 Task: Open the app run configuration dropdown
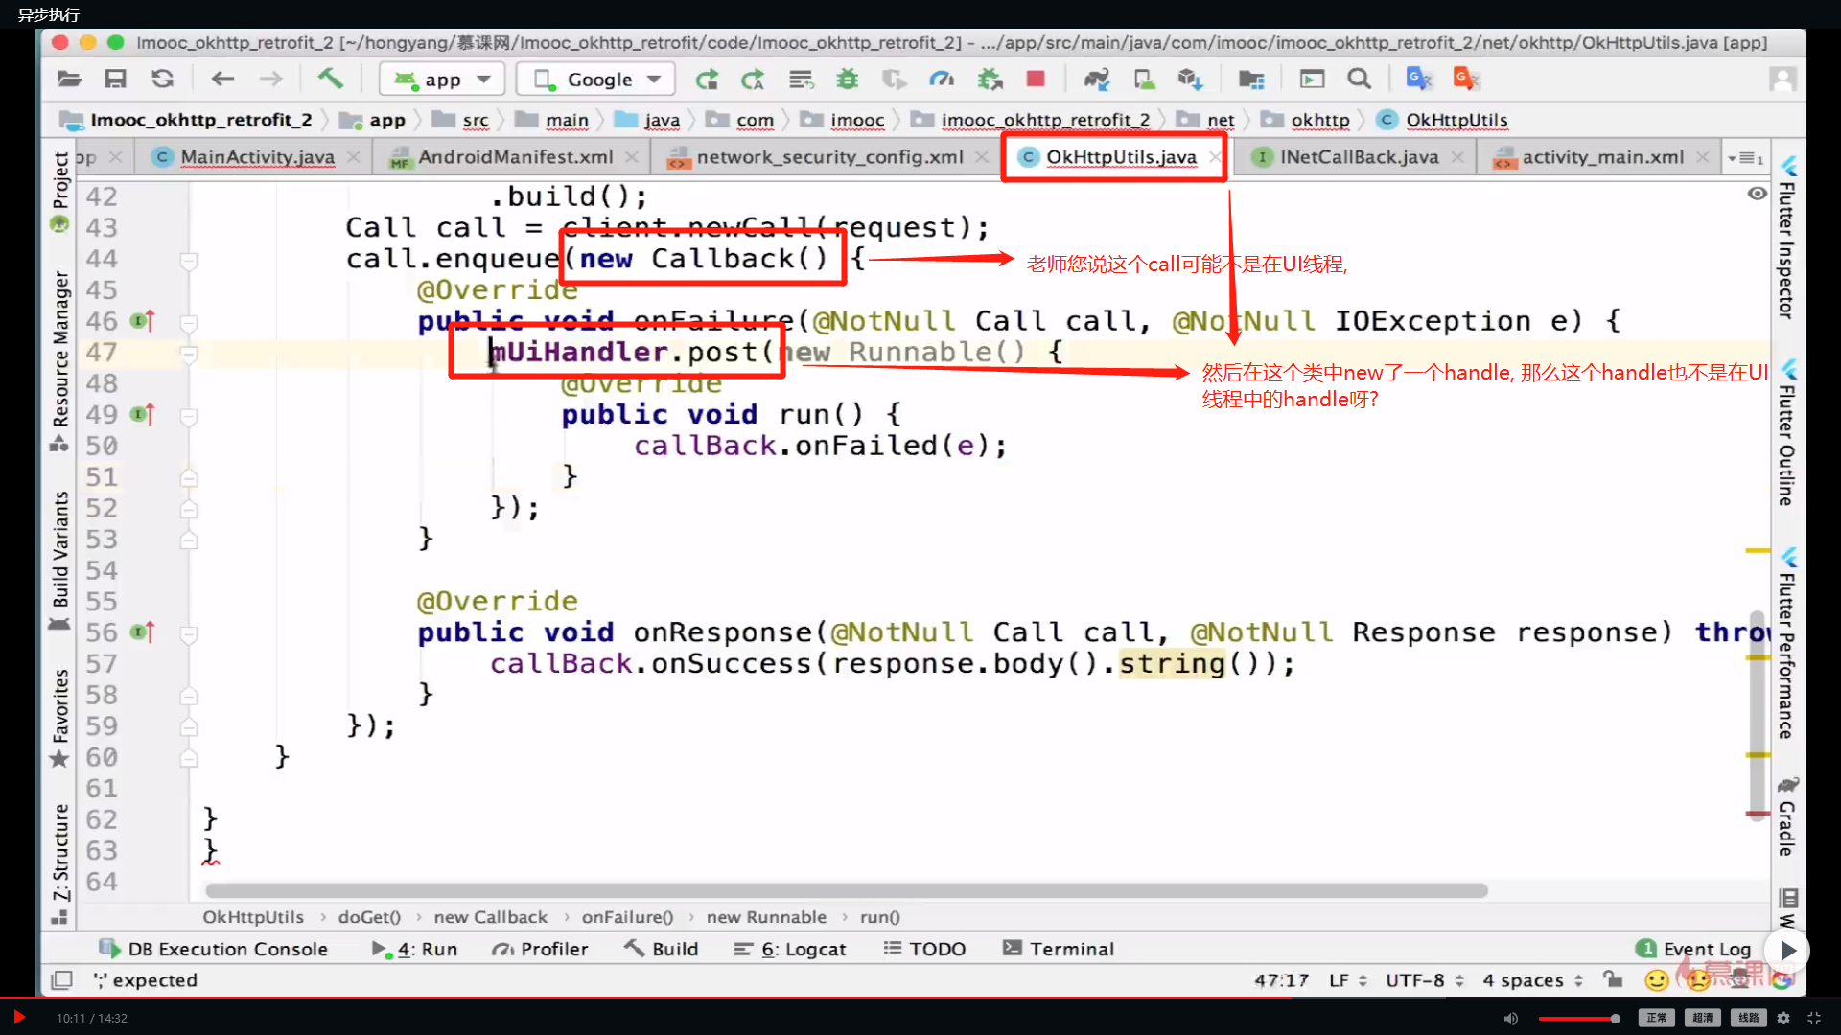pos(441,80)
